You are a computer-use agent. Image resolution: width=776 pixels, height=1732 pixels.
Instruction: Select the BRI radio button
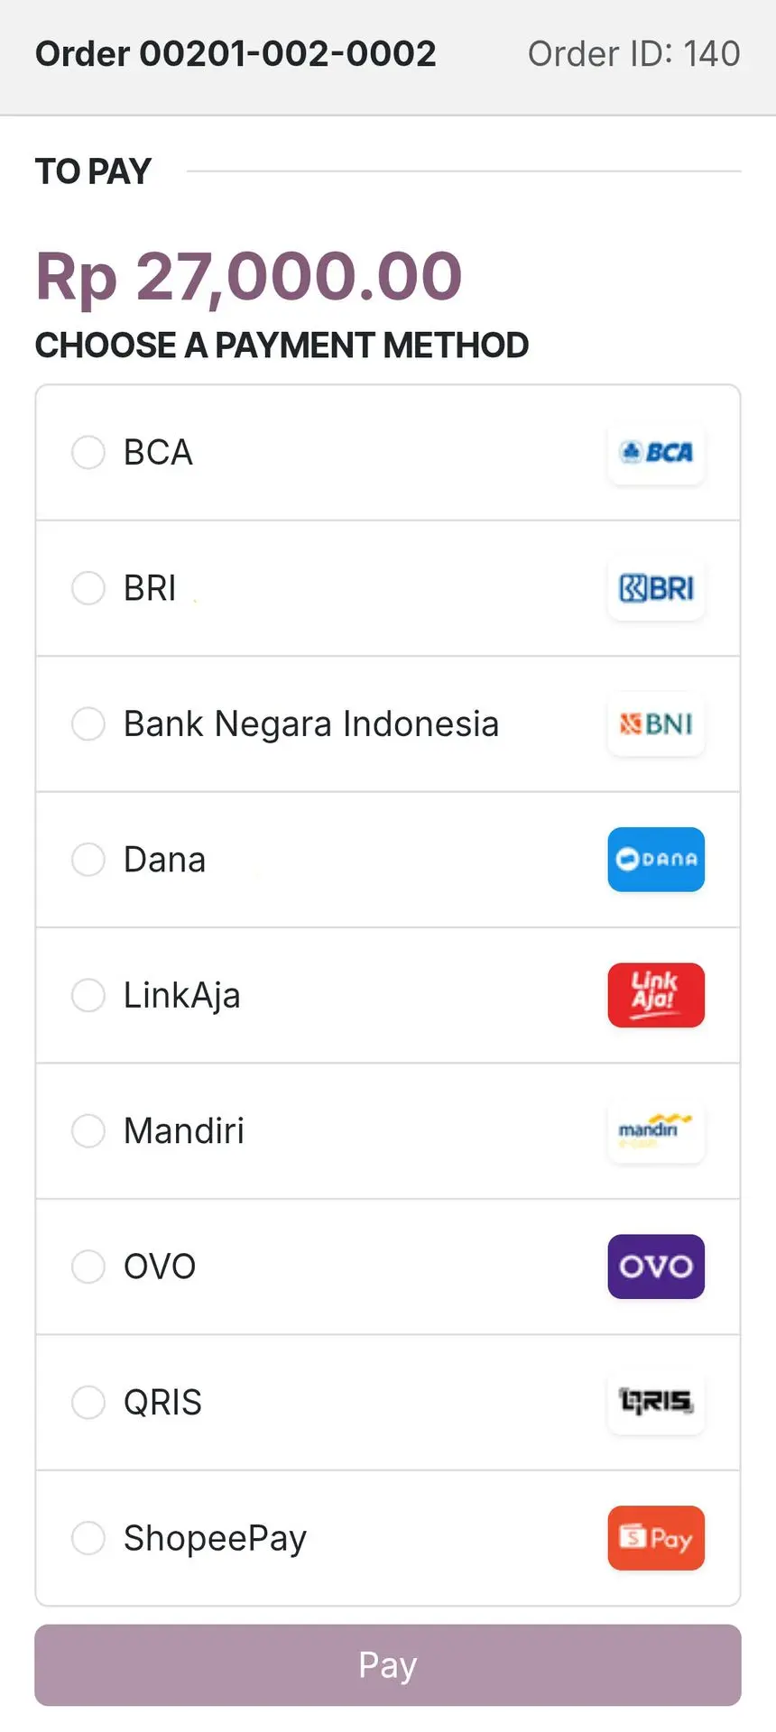pos(88,588)
